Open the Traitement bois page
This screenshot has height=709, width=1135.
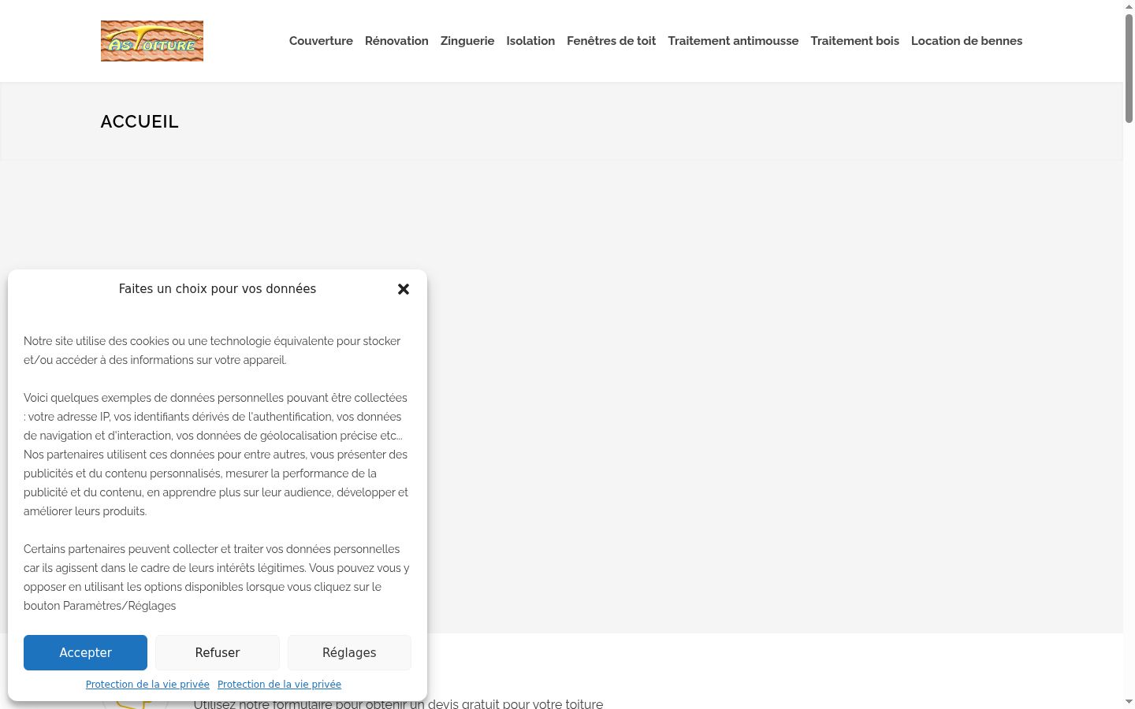(x=854, y=41)
